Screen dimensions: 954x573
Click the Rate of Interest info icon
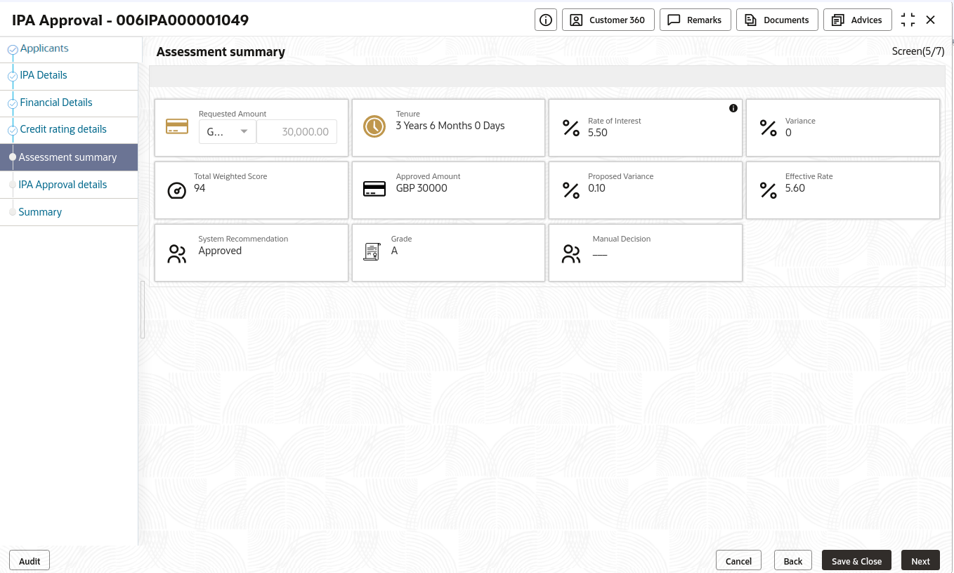point(733,108)
